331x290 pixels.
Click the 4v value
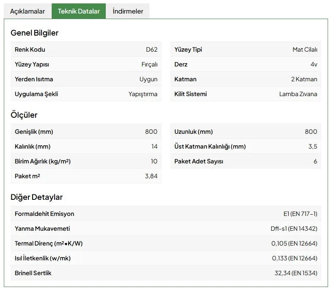(x=314, y=64)
